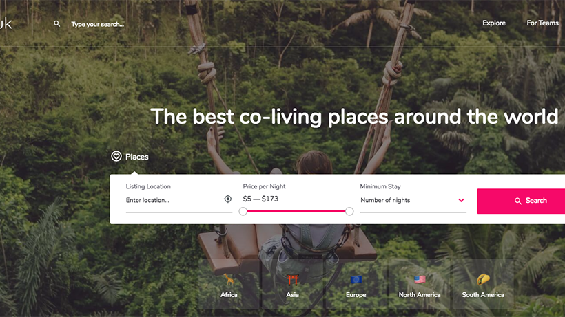Click the heart icon beside Places

pos(116,156)
